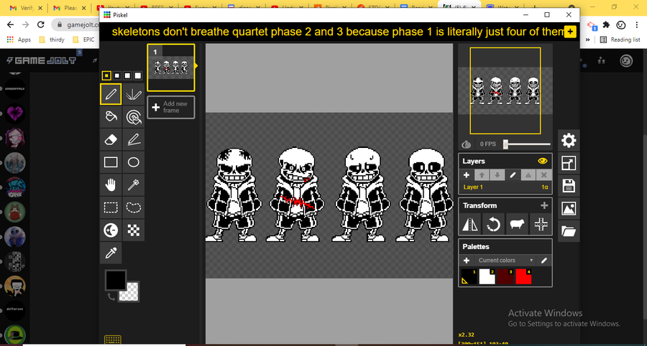The height and width of the screenshot is (346, 647).
Task: Edit current palette pencil button
Action: [544, 261]
